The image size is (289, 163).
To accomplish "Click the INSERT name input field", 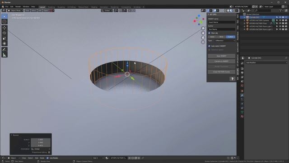I will [x=221, y=22].
